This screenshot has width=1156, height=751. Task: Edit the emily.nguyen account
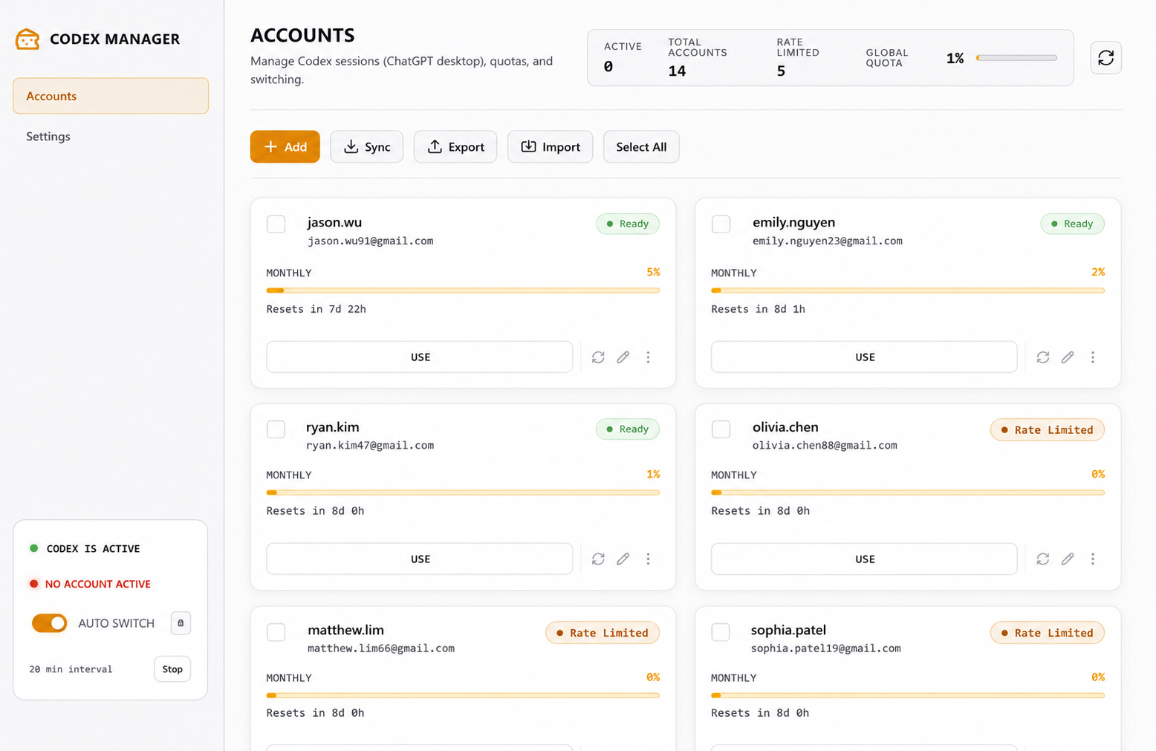click(1068, 357)
